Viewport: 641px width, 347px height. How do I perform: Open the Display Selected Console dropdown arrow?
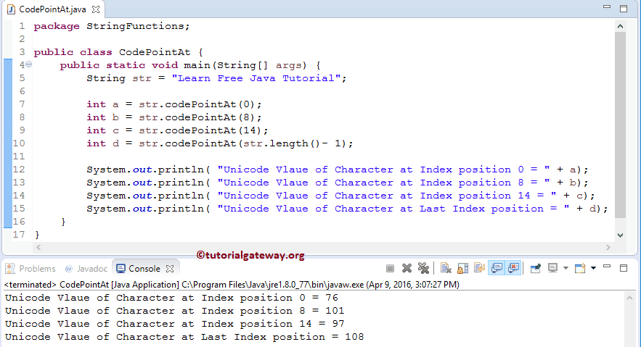(x=566, y=268)
